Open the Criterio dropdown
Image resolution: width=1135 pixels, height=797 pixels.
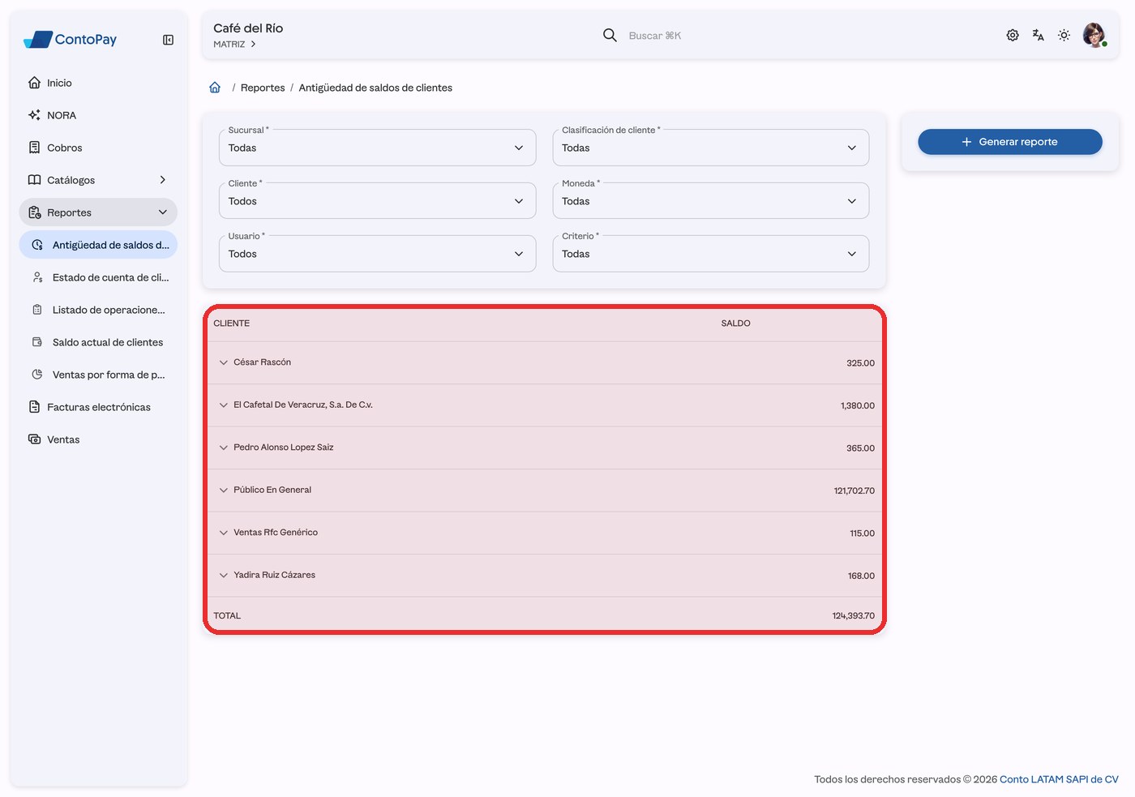coord(711,254)
